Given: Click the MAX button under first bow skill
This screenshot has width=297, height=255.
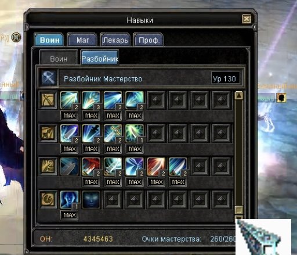Looking at the screenshot, I should 70,116.
